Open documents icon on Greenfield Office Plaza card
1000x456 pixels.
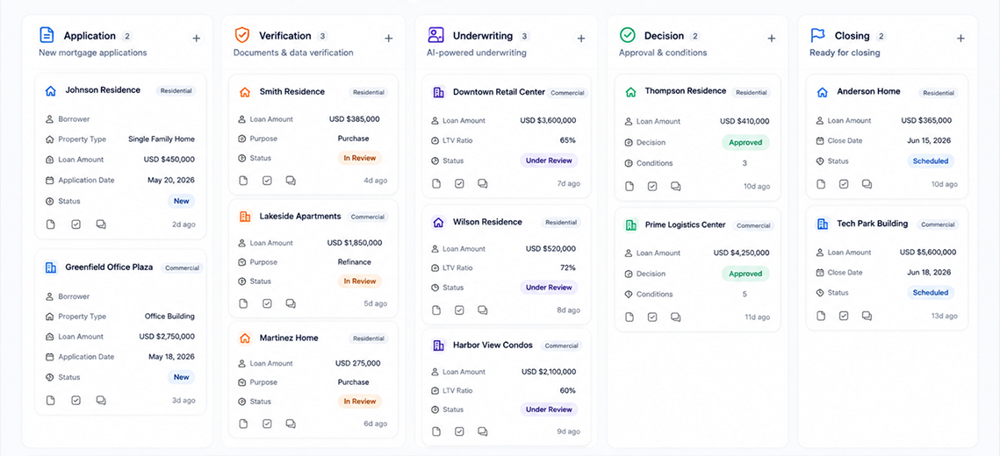50,400
